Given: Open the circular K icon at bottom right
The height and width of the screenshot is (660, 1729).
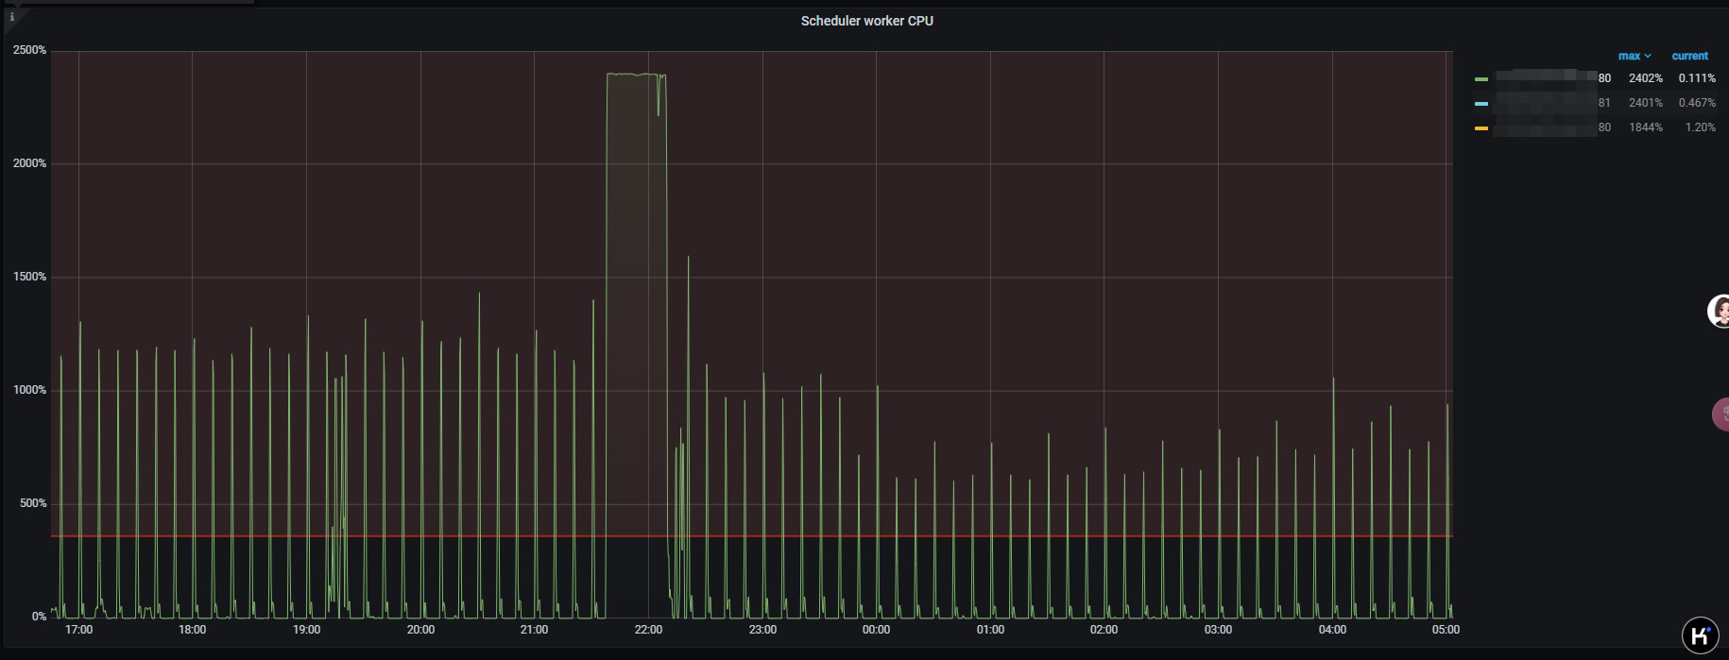Looking at the screenshot, I should (1700, 635).
